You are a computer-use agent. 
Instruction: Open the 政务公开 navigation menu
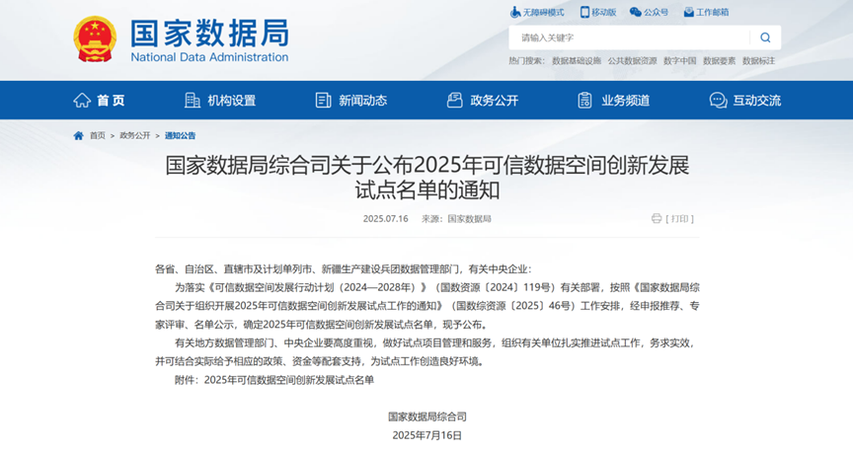click(494, 100)
